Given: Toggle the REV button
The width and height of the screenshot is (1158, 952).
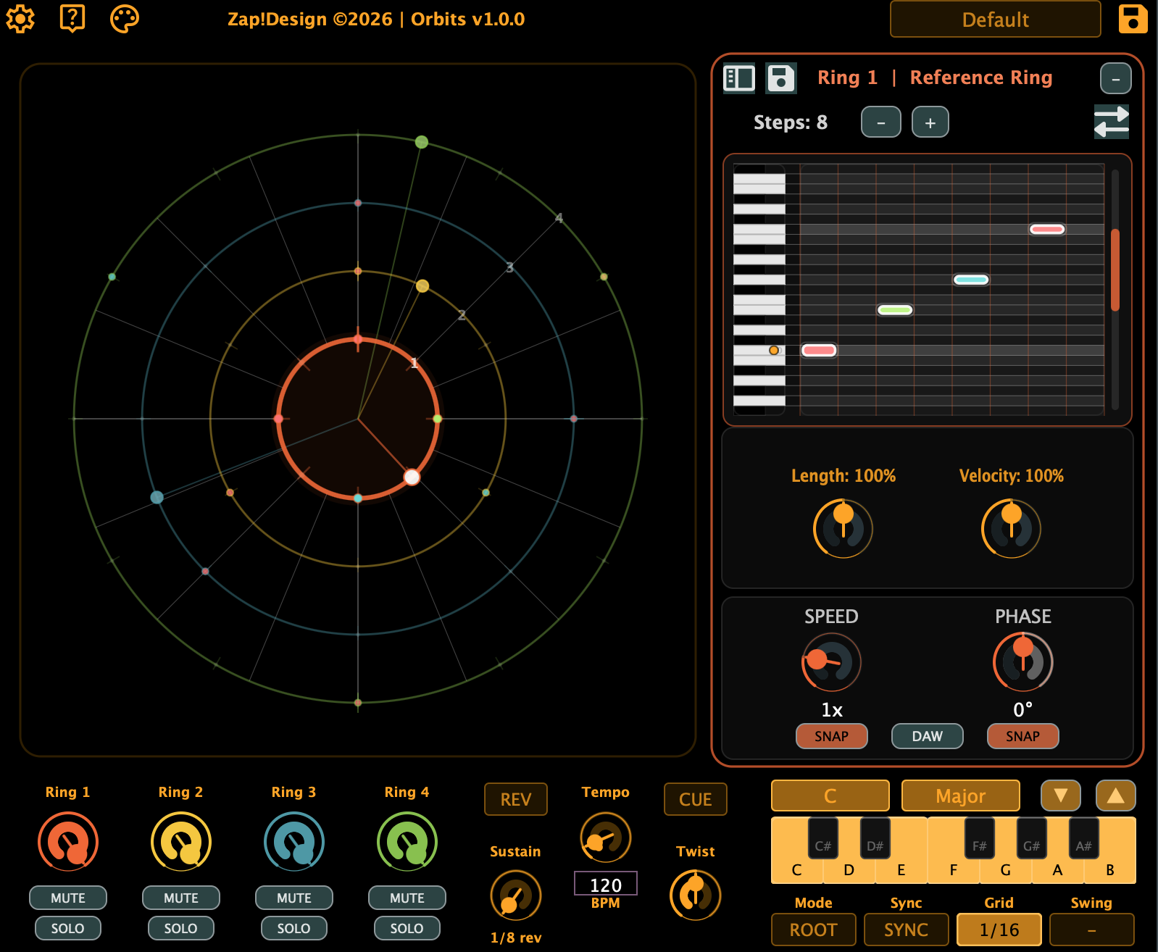Looking at the screenshot, I should click(x=516, y=799).
